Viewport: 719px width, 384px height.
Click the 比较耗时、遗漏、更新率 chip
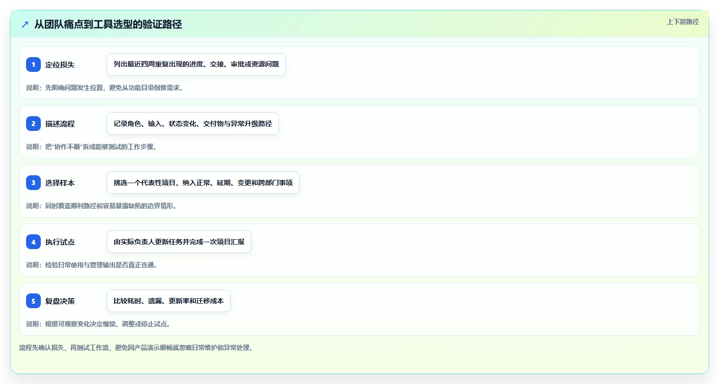[x=169, y=301]
